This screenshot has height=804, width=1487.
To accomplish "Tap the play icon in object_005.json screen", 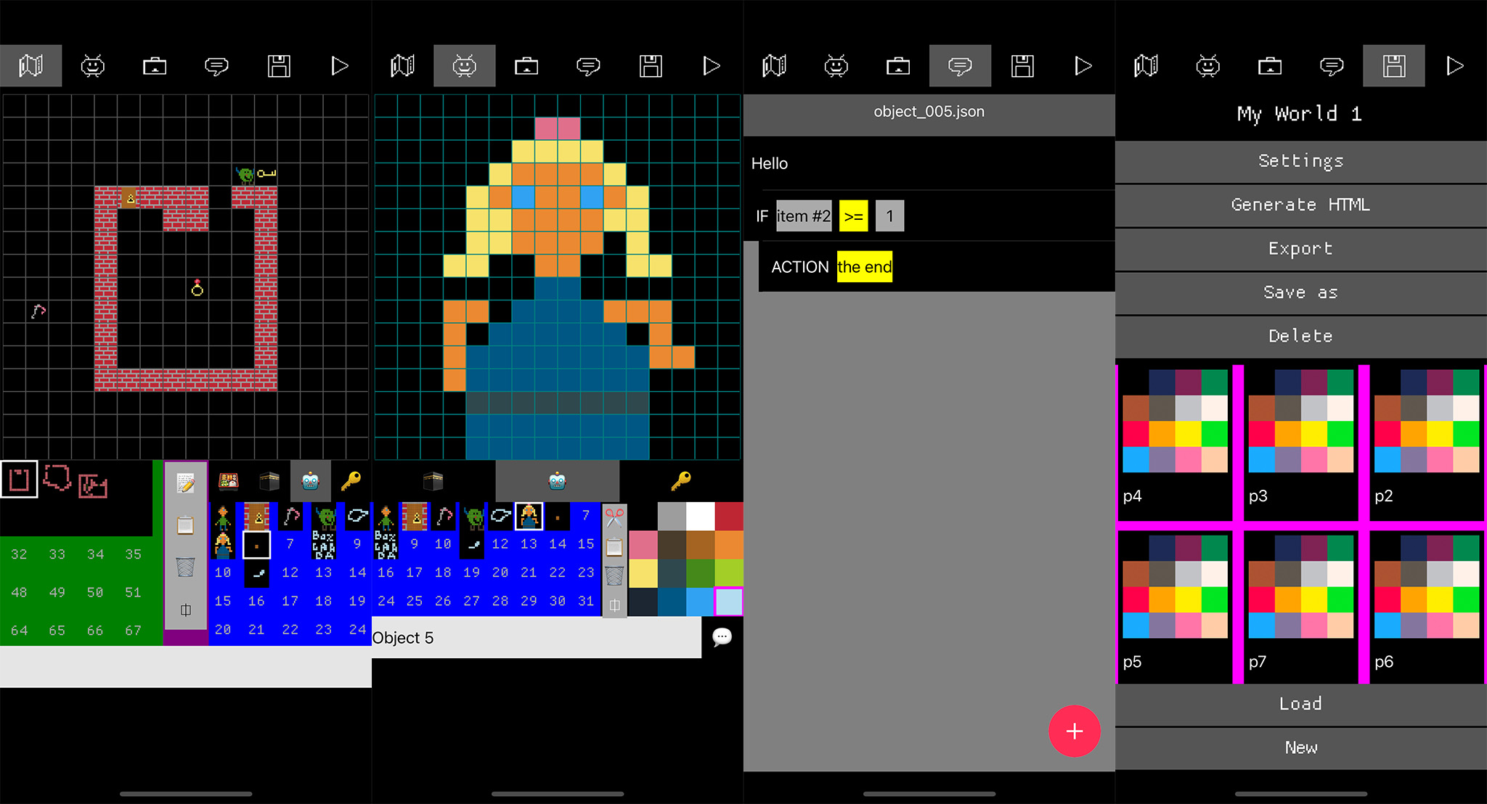I will click(x=1083, y=66).
